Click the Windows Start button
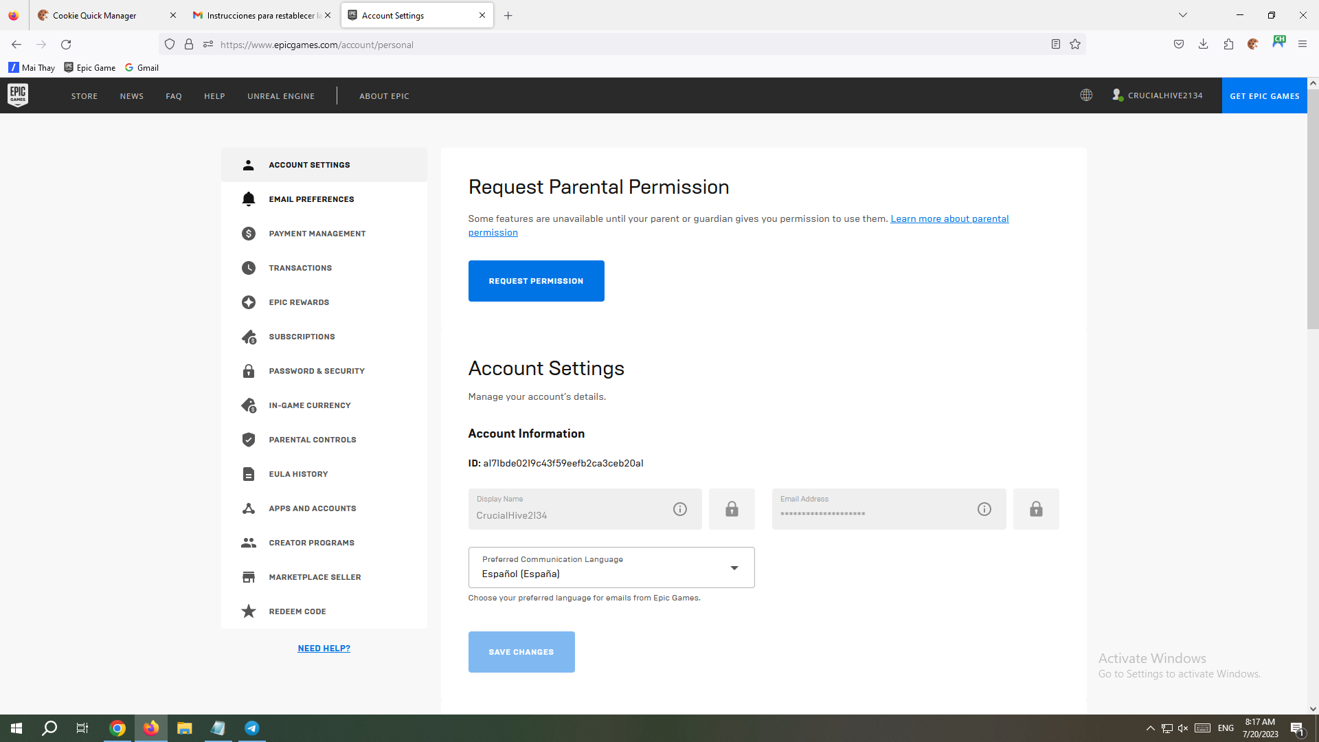 [16, 728]
